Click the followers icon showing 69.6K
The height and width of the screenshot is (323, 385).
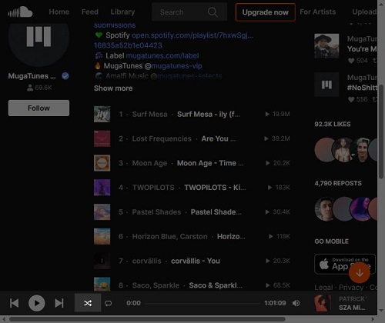click(x=30, y=88)
